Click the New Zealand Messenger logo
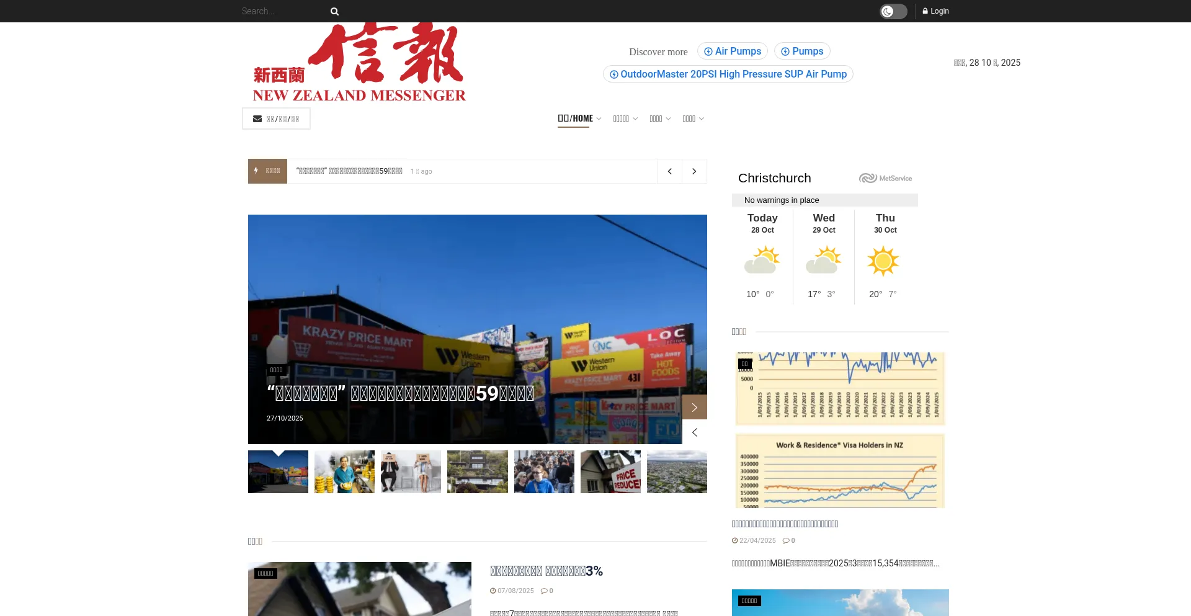Screen dimensions: 1191x616 click(x=359, y=62)
